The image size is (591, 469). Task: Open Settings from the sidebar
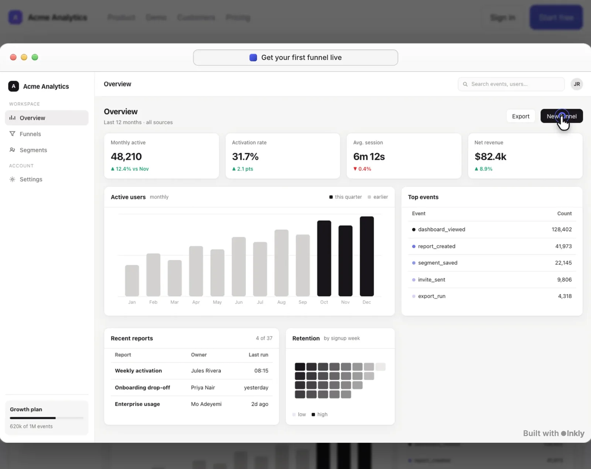point(47,179)
